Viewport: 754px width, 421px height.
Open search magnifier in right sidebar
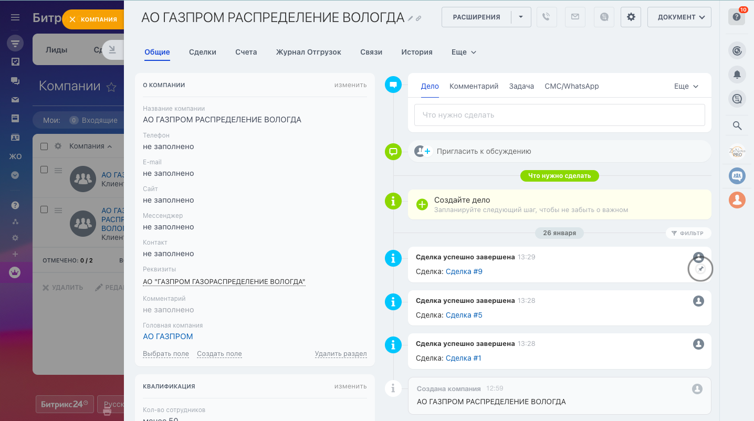point(737,125)
